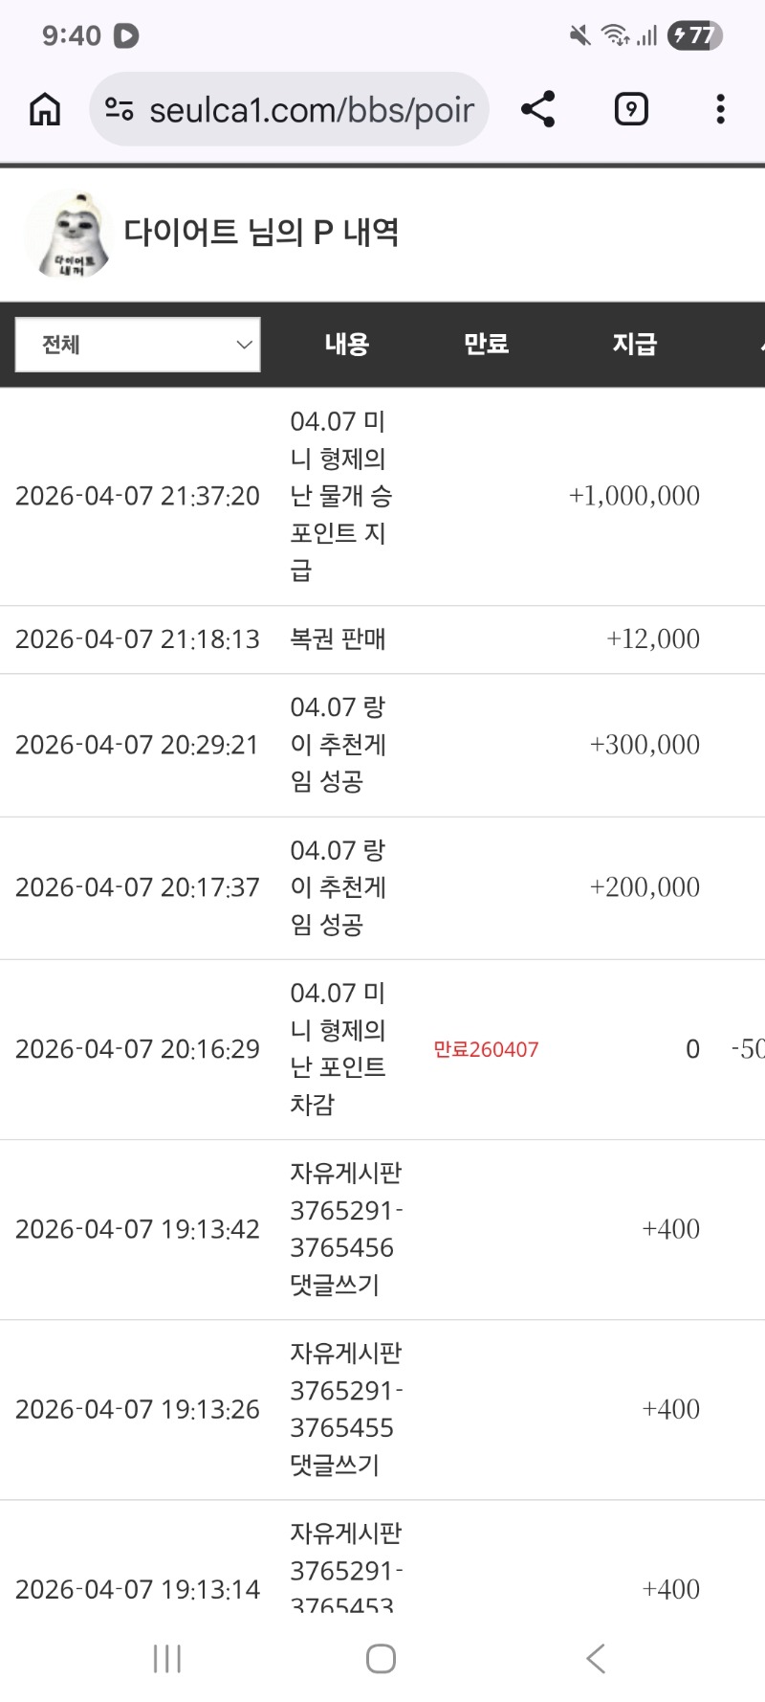Image resolution: width=765 pixels, height=1702 pixels.
Task: Tap the red 만료260407 label
Action: 486,1050
